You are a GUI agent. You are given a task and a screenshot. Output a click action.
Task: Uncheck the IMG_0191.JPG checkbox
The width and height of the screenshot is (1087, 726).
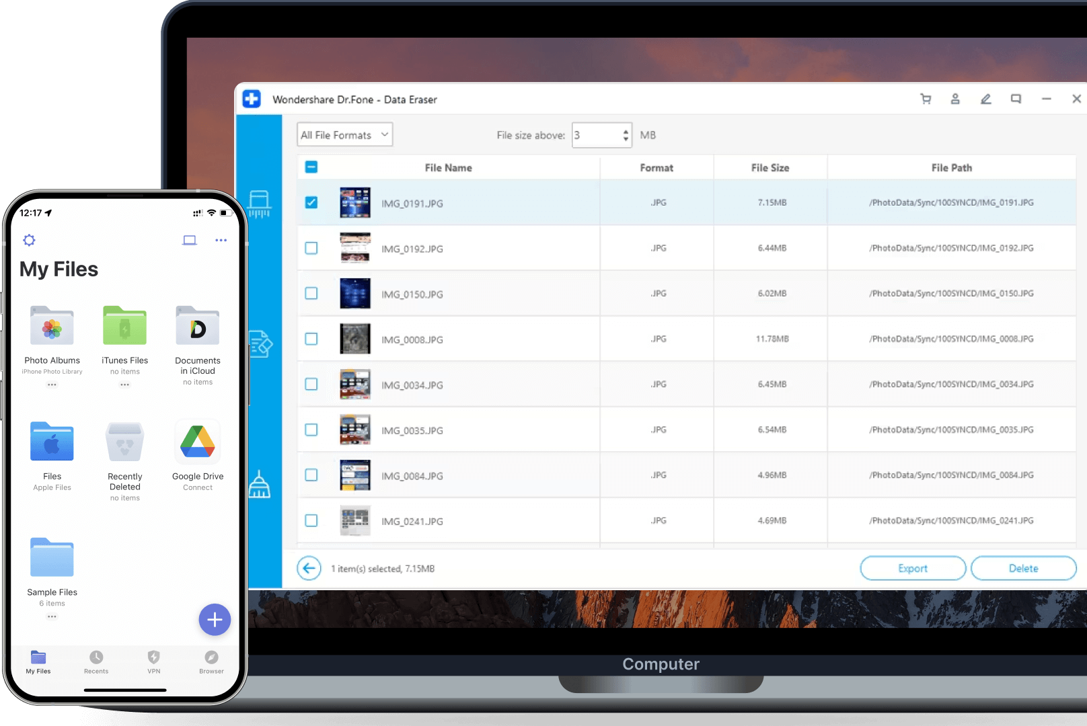[311, 202]
